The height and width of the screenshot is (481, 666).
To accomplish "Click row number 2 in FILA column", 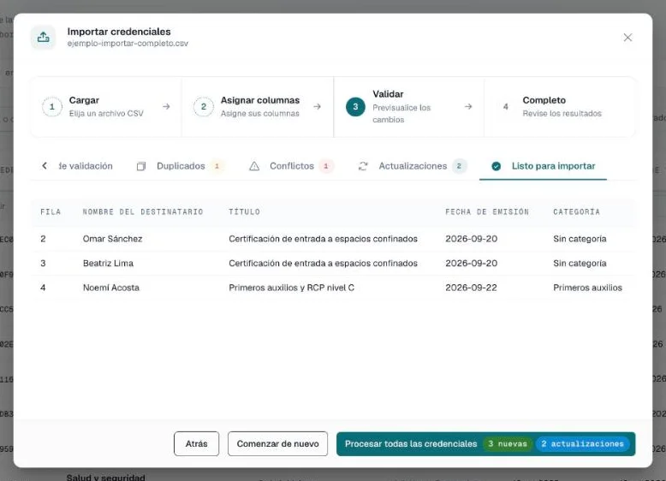I will point(43,239).
